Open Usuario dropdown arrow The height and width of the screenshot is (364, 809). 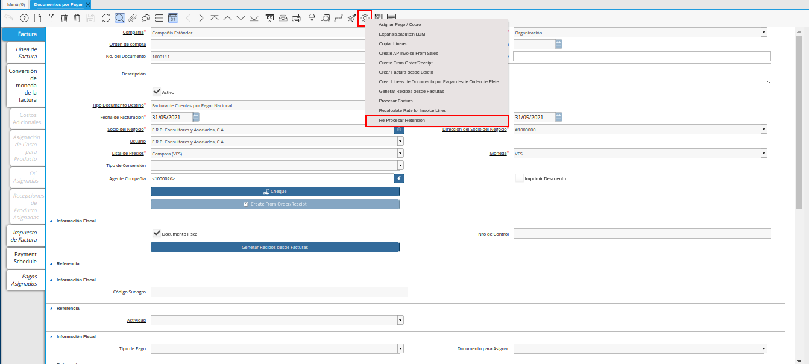[x=400, y=142]
